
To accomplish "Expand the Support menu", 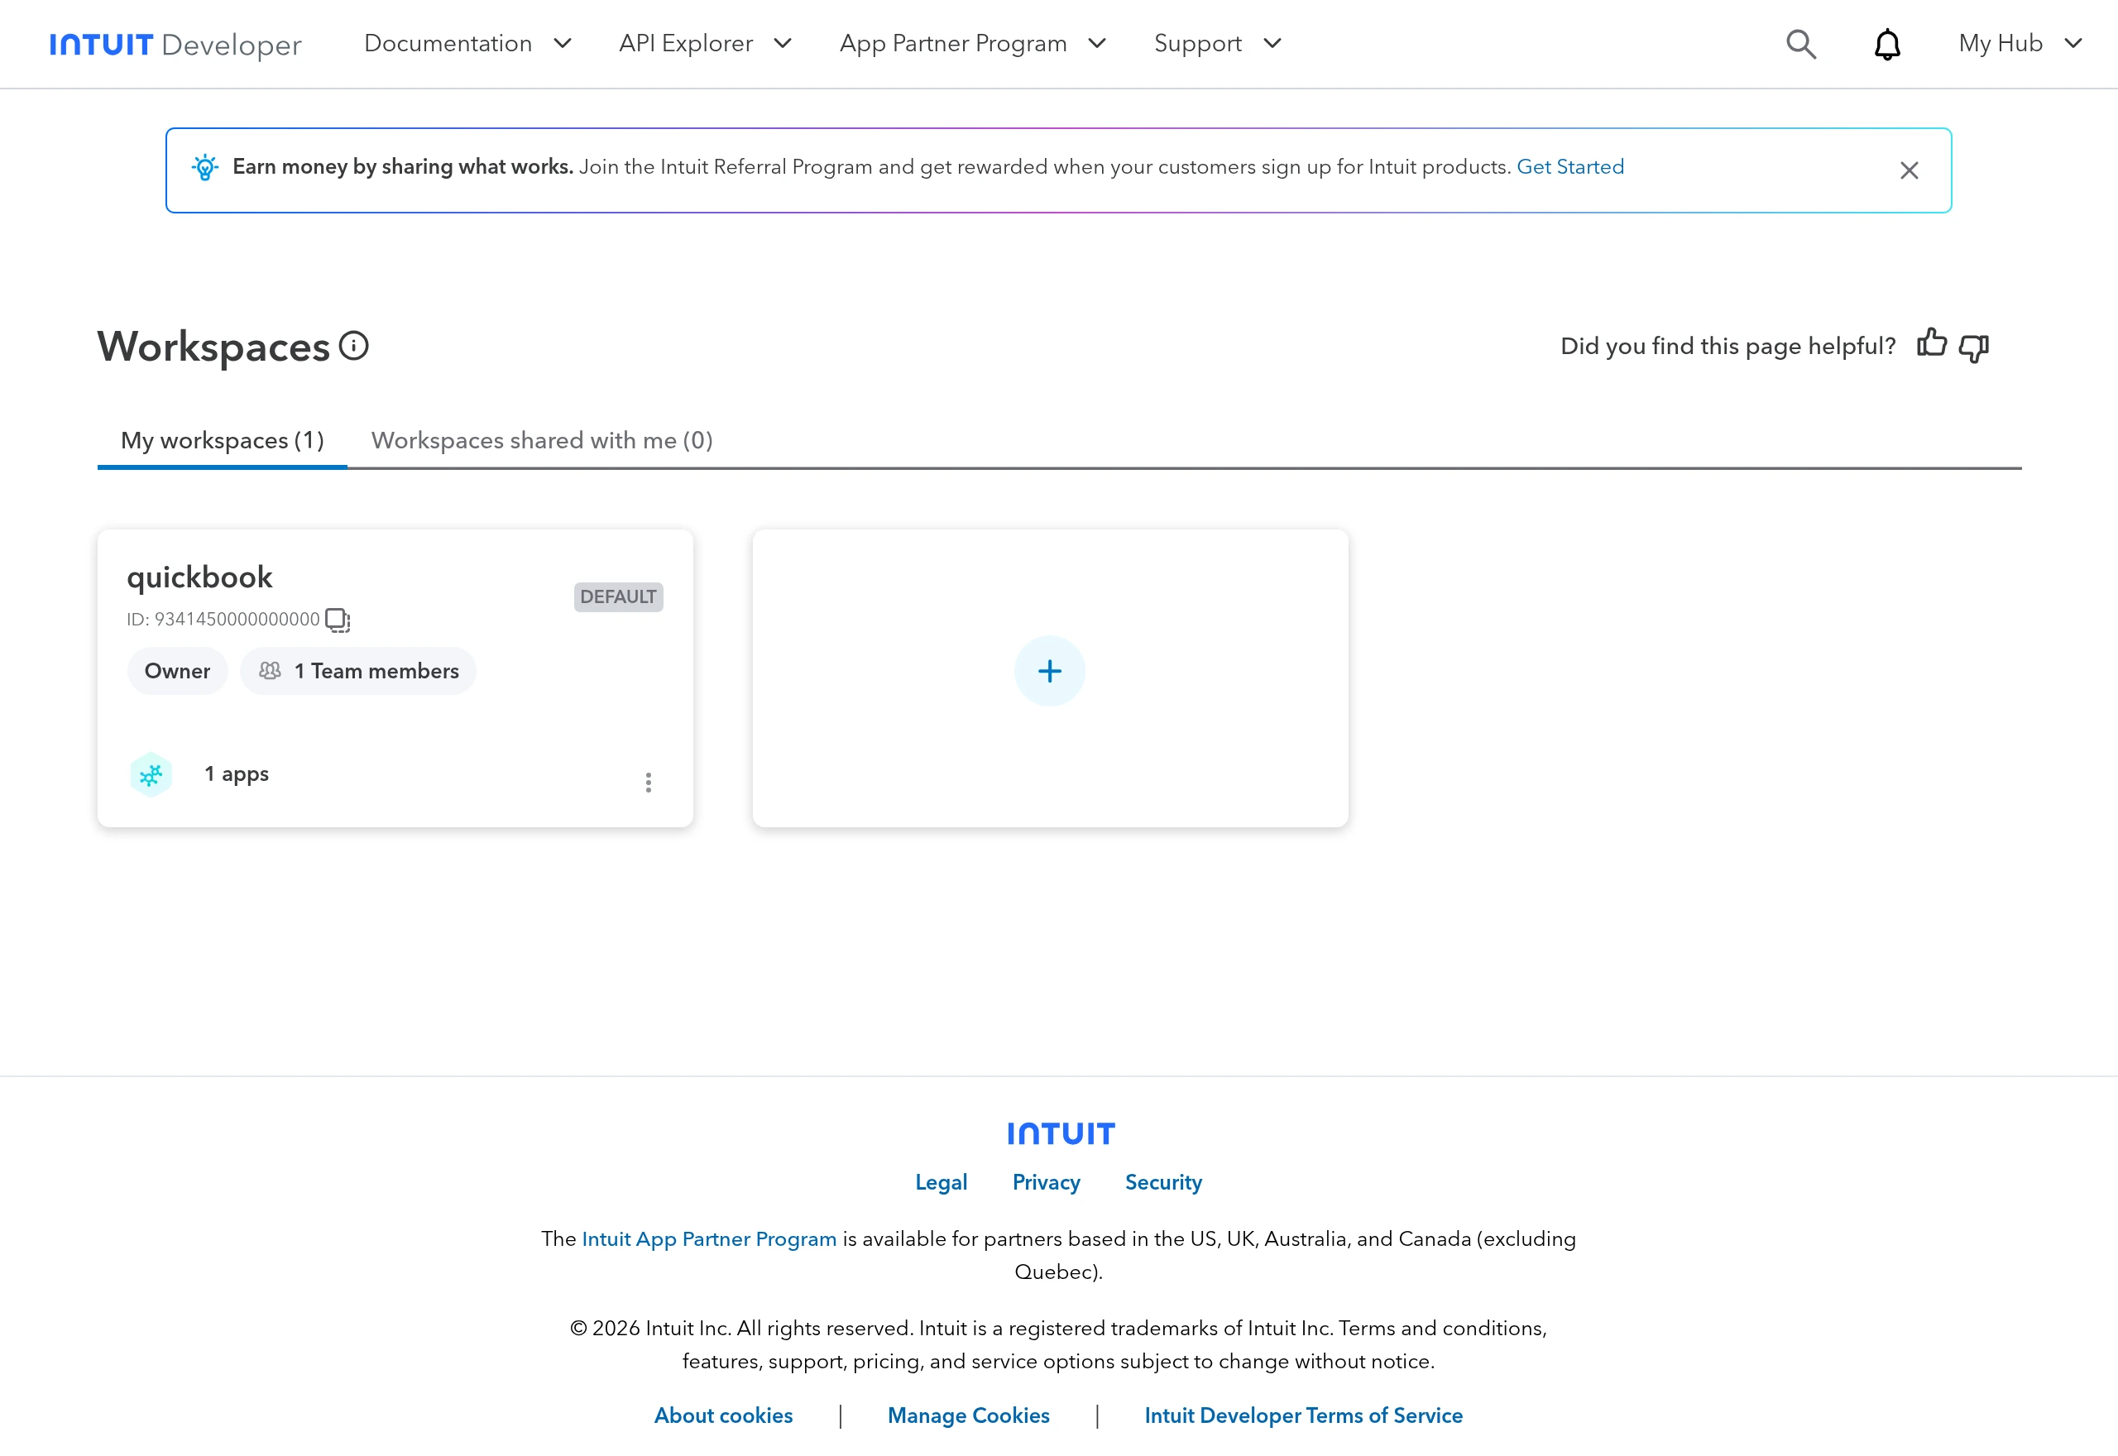I will click(x=1218, y=43).
